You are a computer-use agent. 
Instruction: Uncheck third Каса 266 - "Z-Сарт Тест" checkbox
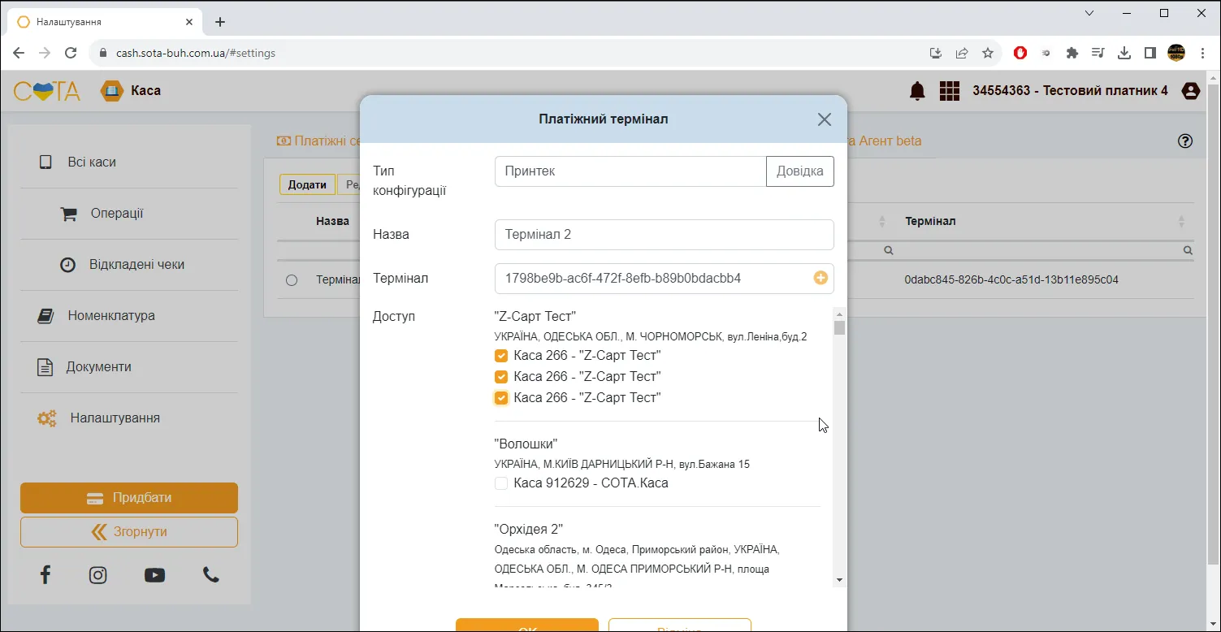point(501,398)
